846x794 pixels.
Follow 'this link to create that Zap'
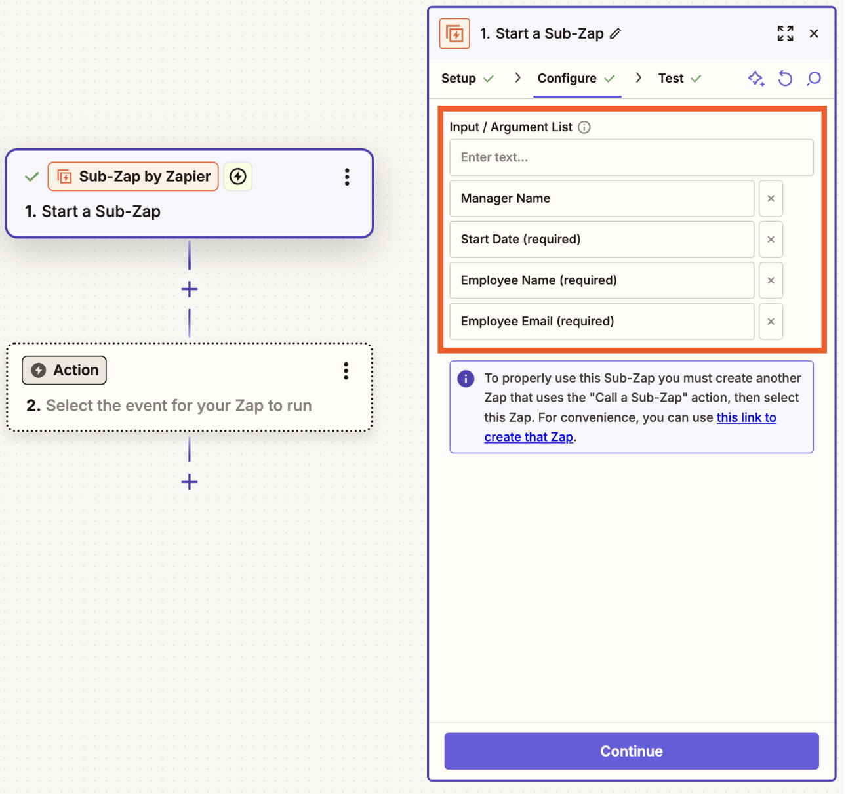746,417
